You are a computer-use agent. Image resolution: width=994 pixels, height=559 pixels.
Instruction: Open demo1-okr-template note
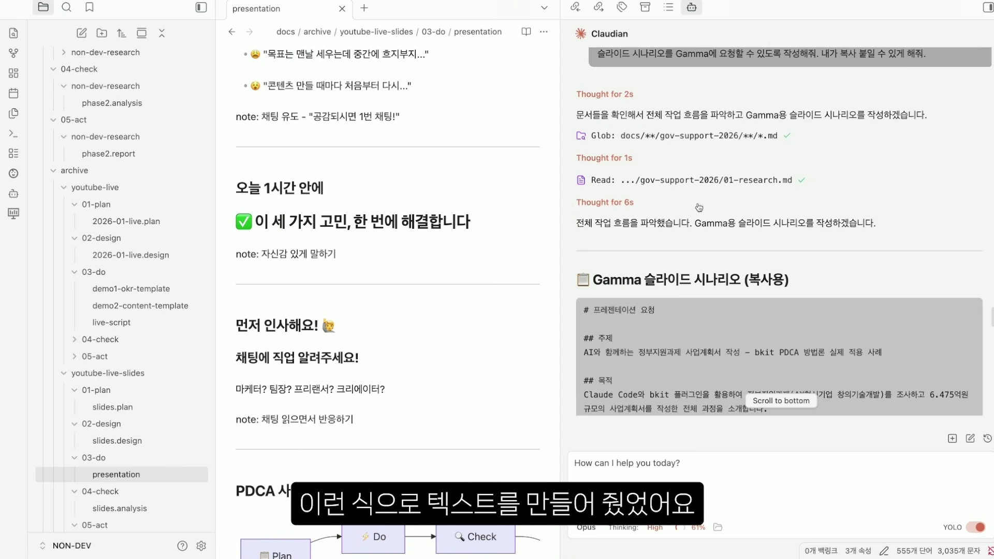[131, 289]
